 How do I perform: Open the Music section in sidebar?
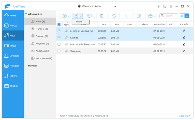pos(13,35)
